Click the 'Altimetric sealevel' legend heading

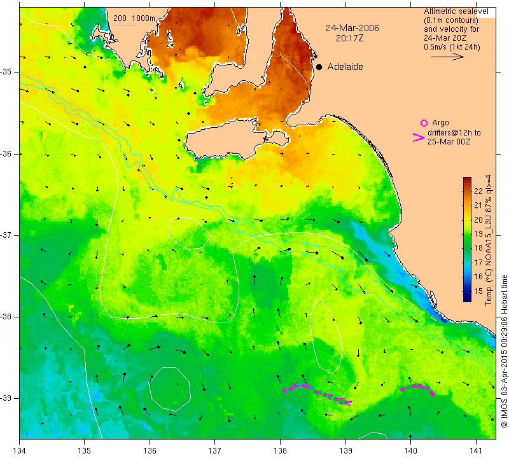(456, 11)
